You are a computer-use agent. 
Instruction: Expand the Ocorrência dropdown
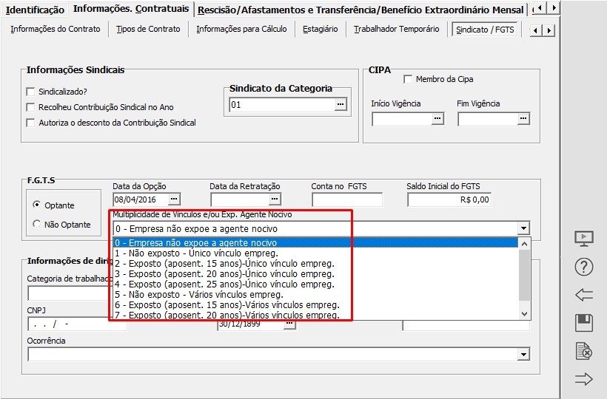click(x=523, y=355)
